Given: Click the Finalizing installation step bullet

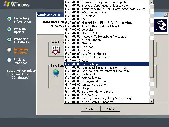Looking at the screenshot, I should (x=9, y=60).
